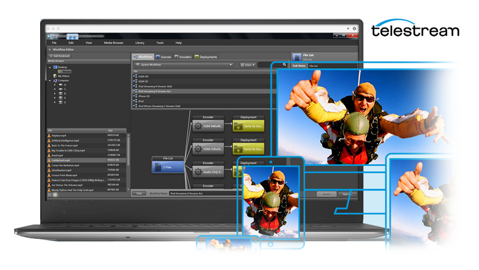Select the Desktop folder icon
This screenshot has width=479, height=270.
click(55, 67)
